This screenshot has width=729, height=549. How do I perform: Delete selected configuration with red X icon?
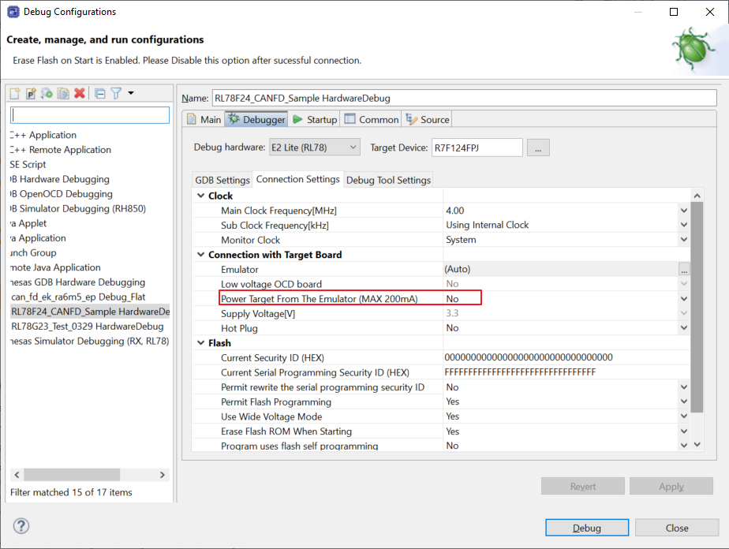pos(80,93)
